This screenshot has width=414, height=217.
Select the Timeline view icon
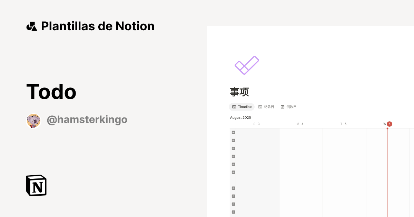[x=234, y=107]
